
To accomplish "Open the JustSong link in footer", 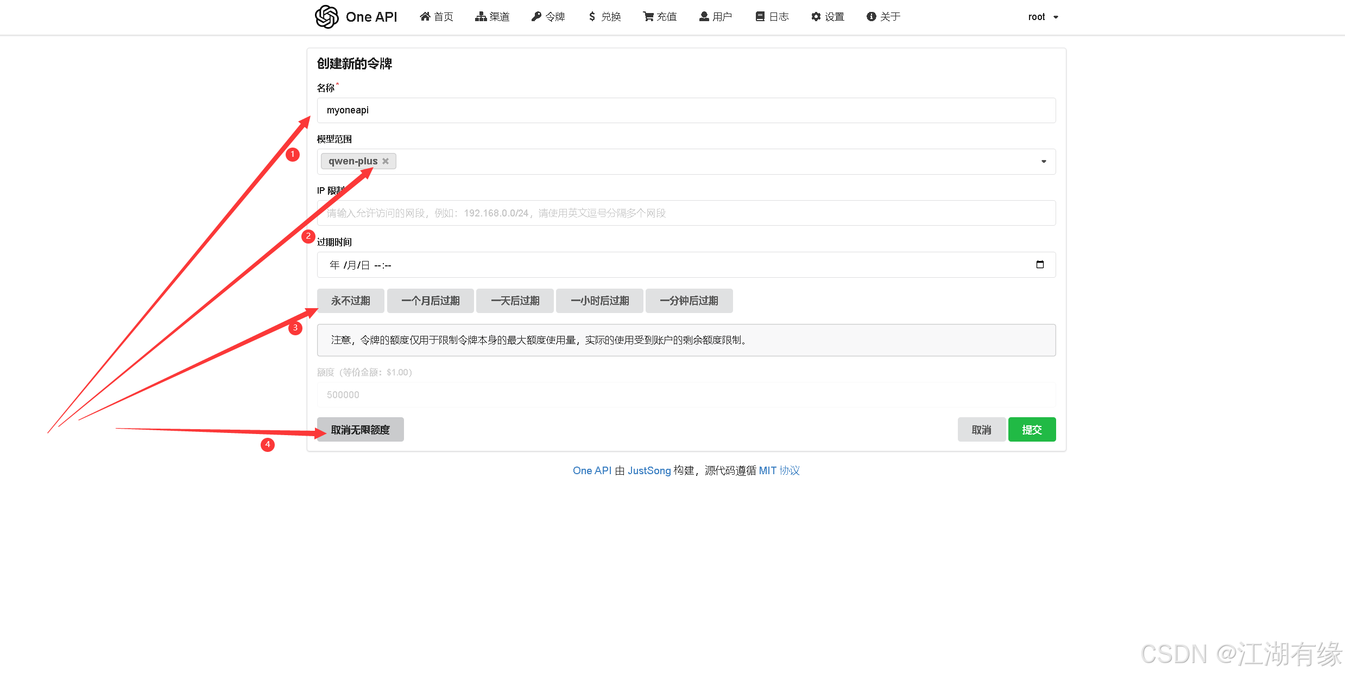I will click(649, 470).
